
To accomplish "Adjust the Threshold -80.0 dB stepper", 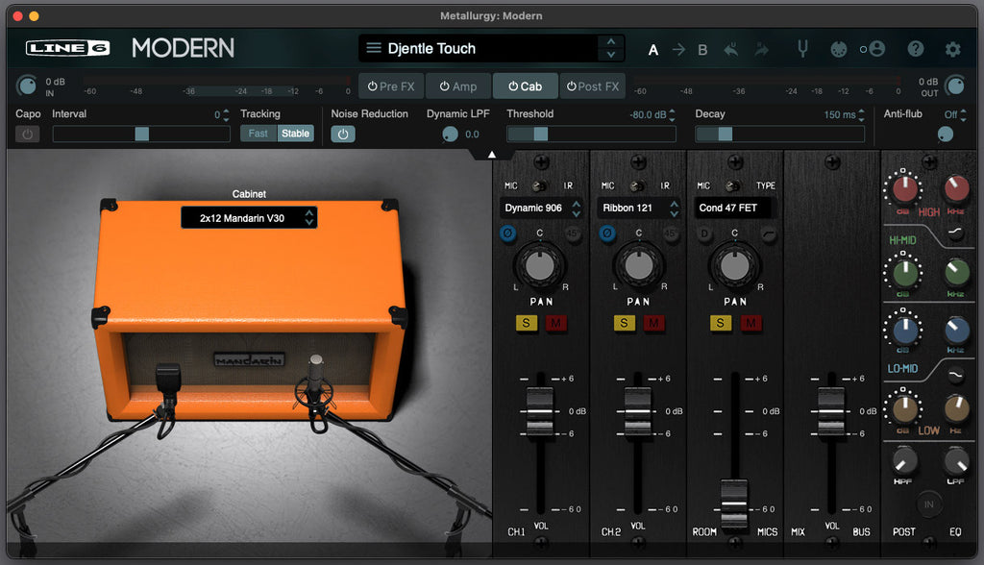I will click(x=672, y=115).
